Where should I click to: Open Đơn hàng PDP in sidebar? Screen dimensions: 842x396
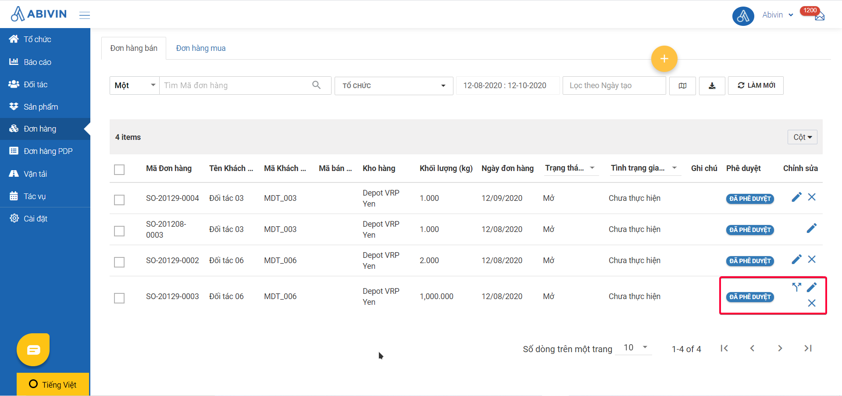tap(45, 151)
